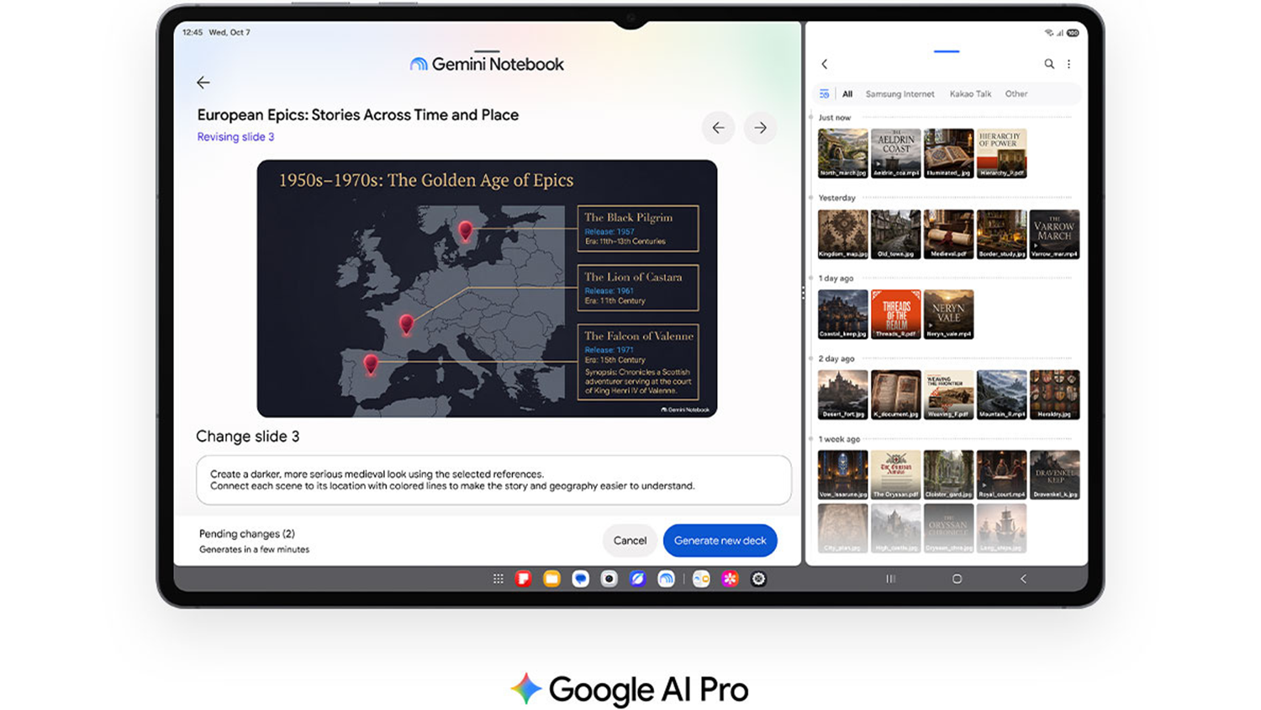Image resolution: width=1261 pixels, height=710 pixels.
Task: Open the three-dot more options menu
Action: click(x=1068, y=64)
